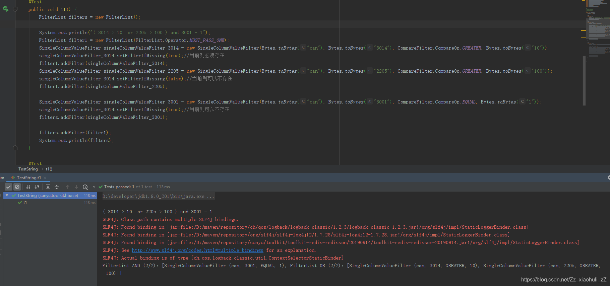610x286 pixels.
Task: Click FilterList AND output line in console
Action: tap(351, 266)
